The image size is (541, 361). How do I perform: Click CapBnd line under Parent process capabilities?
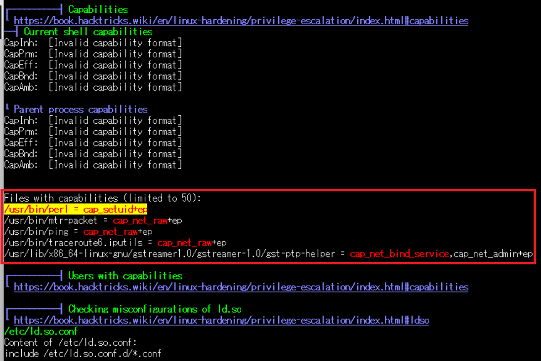tap(93, 154)
